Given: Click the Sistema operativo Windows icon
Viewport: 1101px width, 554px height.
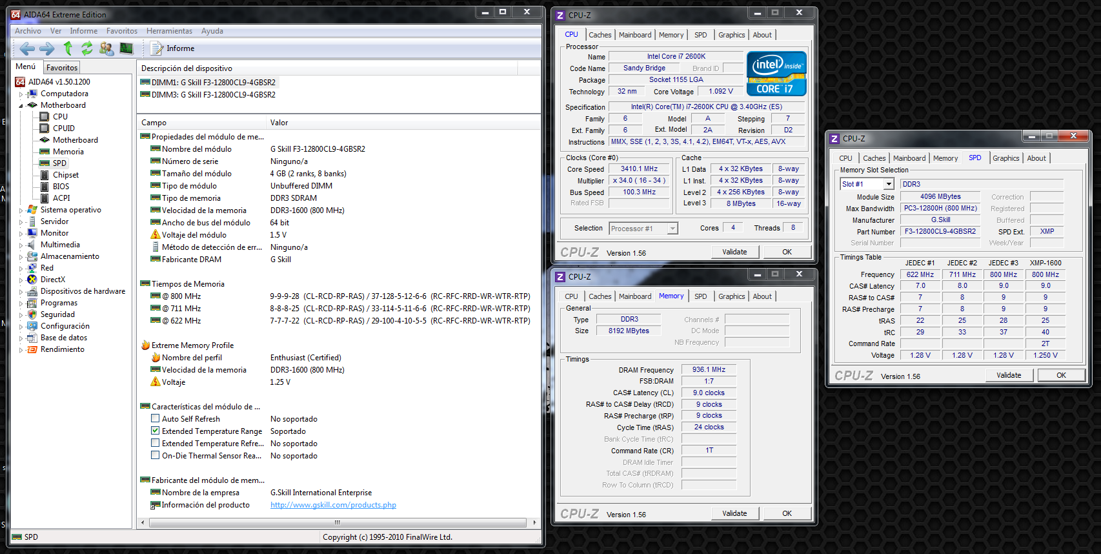Looking at the screenshot, I should click(32, 210).
